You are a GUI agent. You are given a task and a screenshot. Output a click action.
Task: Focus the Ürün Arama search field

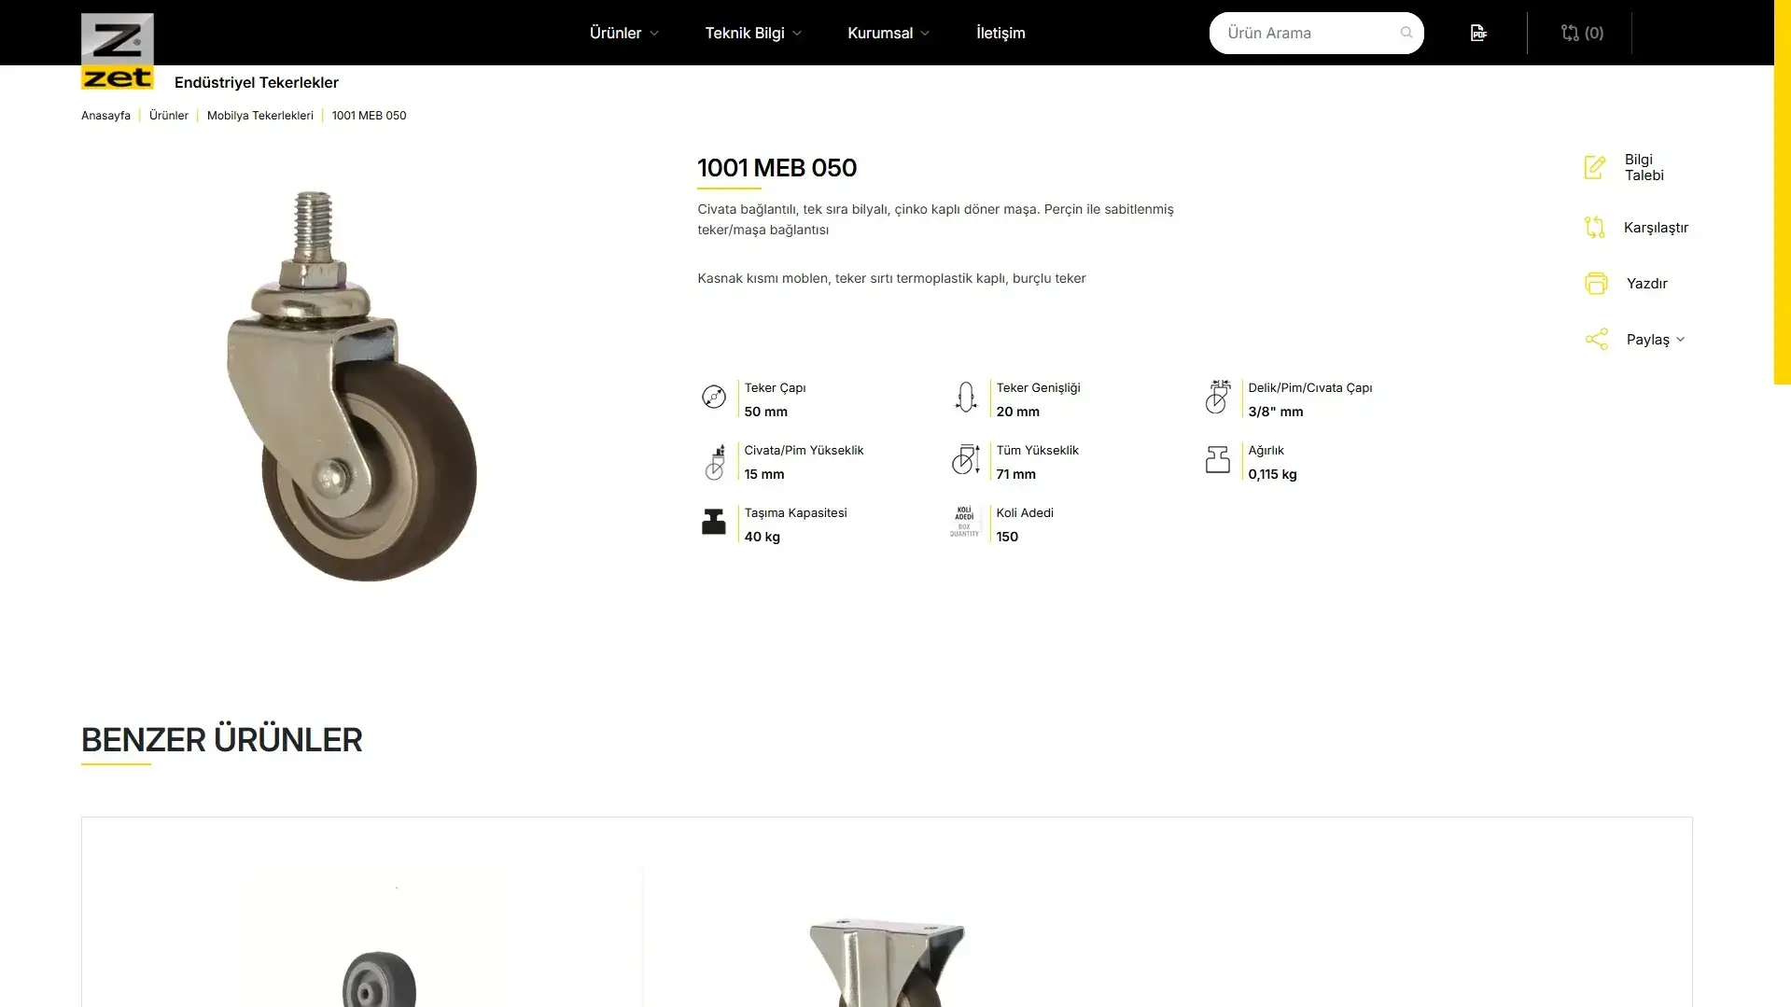pyautogui.click(x=1307, y=33)
